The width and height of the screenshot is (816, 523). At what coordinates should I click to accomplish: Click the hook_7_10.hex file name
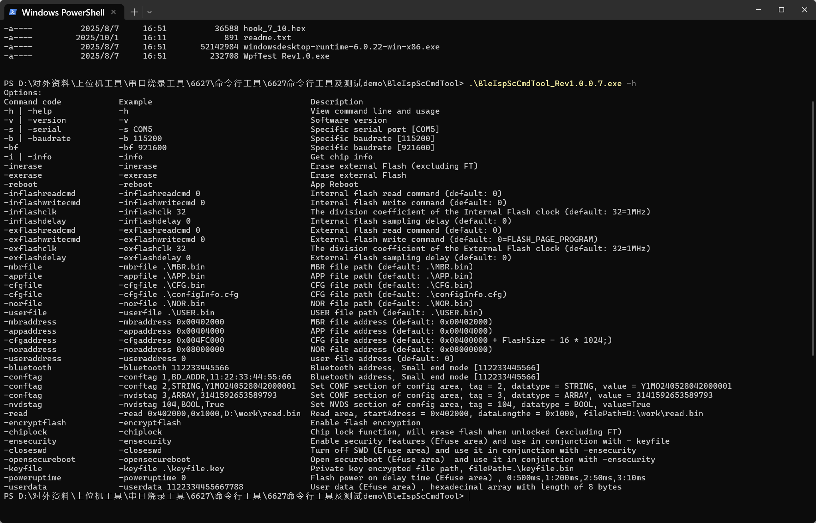coord(274,28)
